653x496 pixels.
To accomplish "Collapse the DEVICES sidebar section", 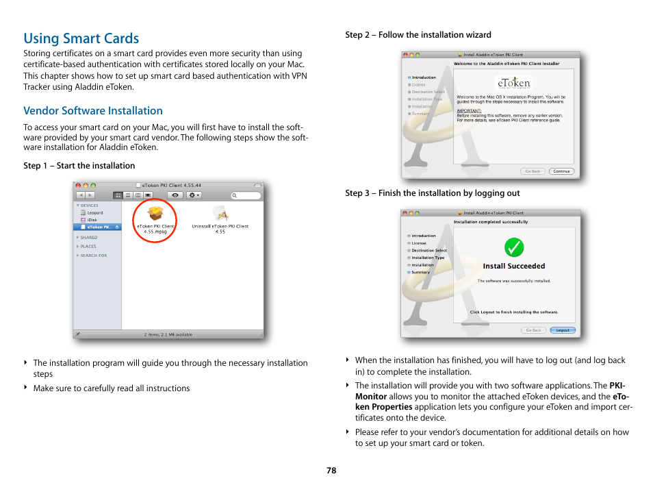I will pyautogui.click(x=78, y=206).
